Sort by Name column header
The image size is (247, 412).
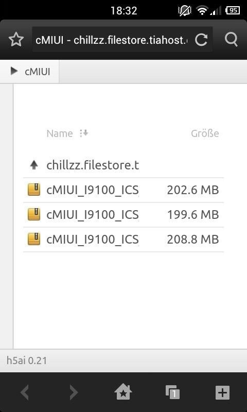click(x=60, y=133)
